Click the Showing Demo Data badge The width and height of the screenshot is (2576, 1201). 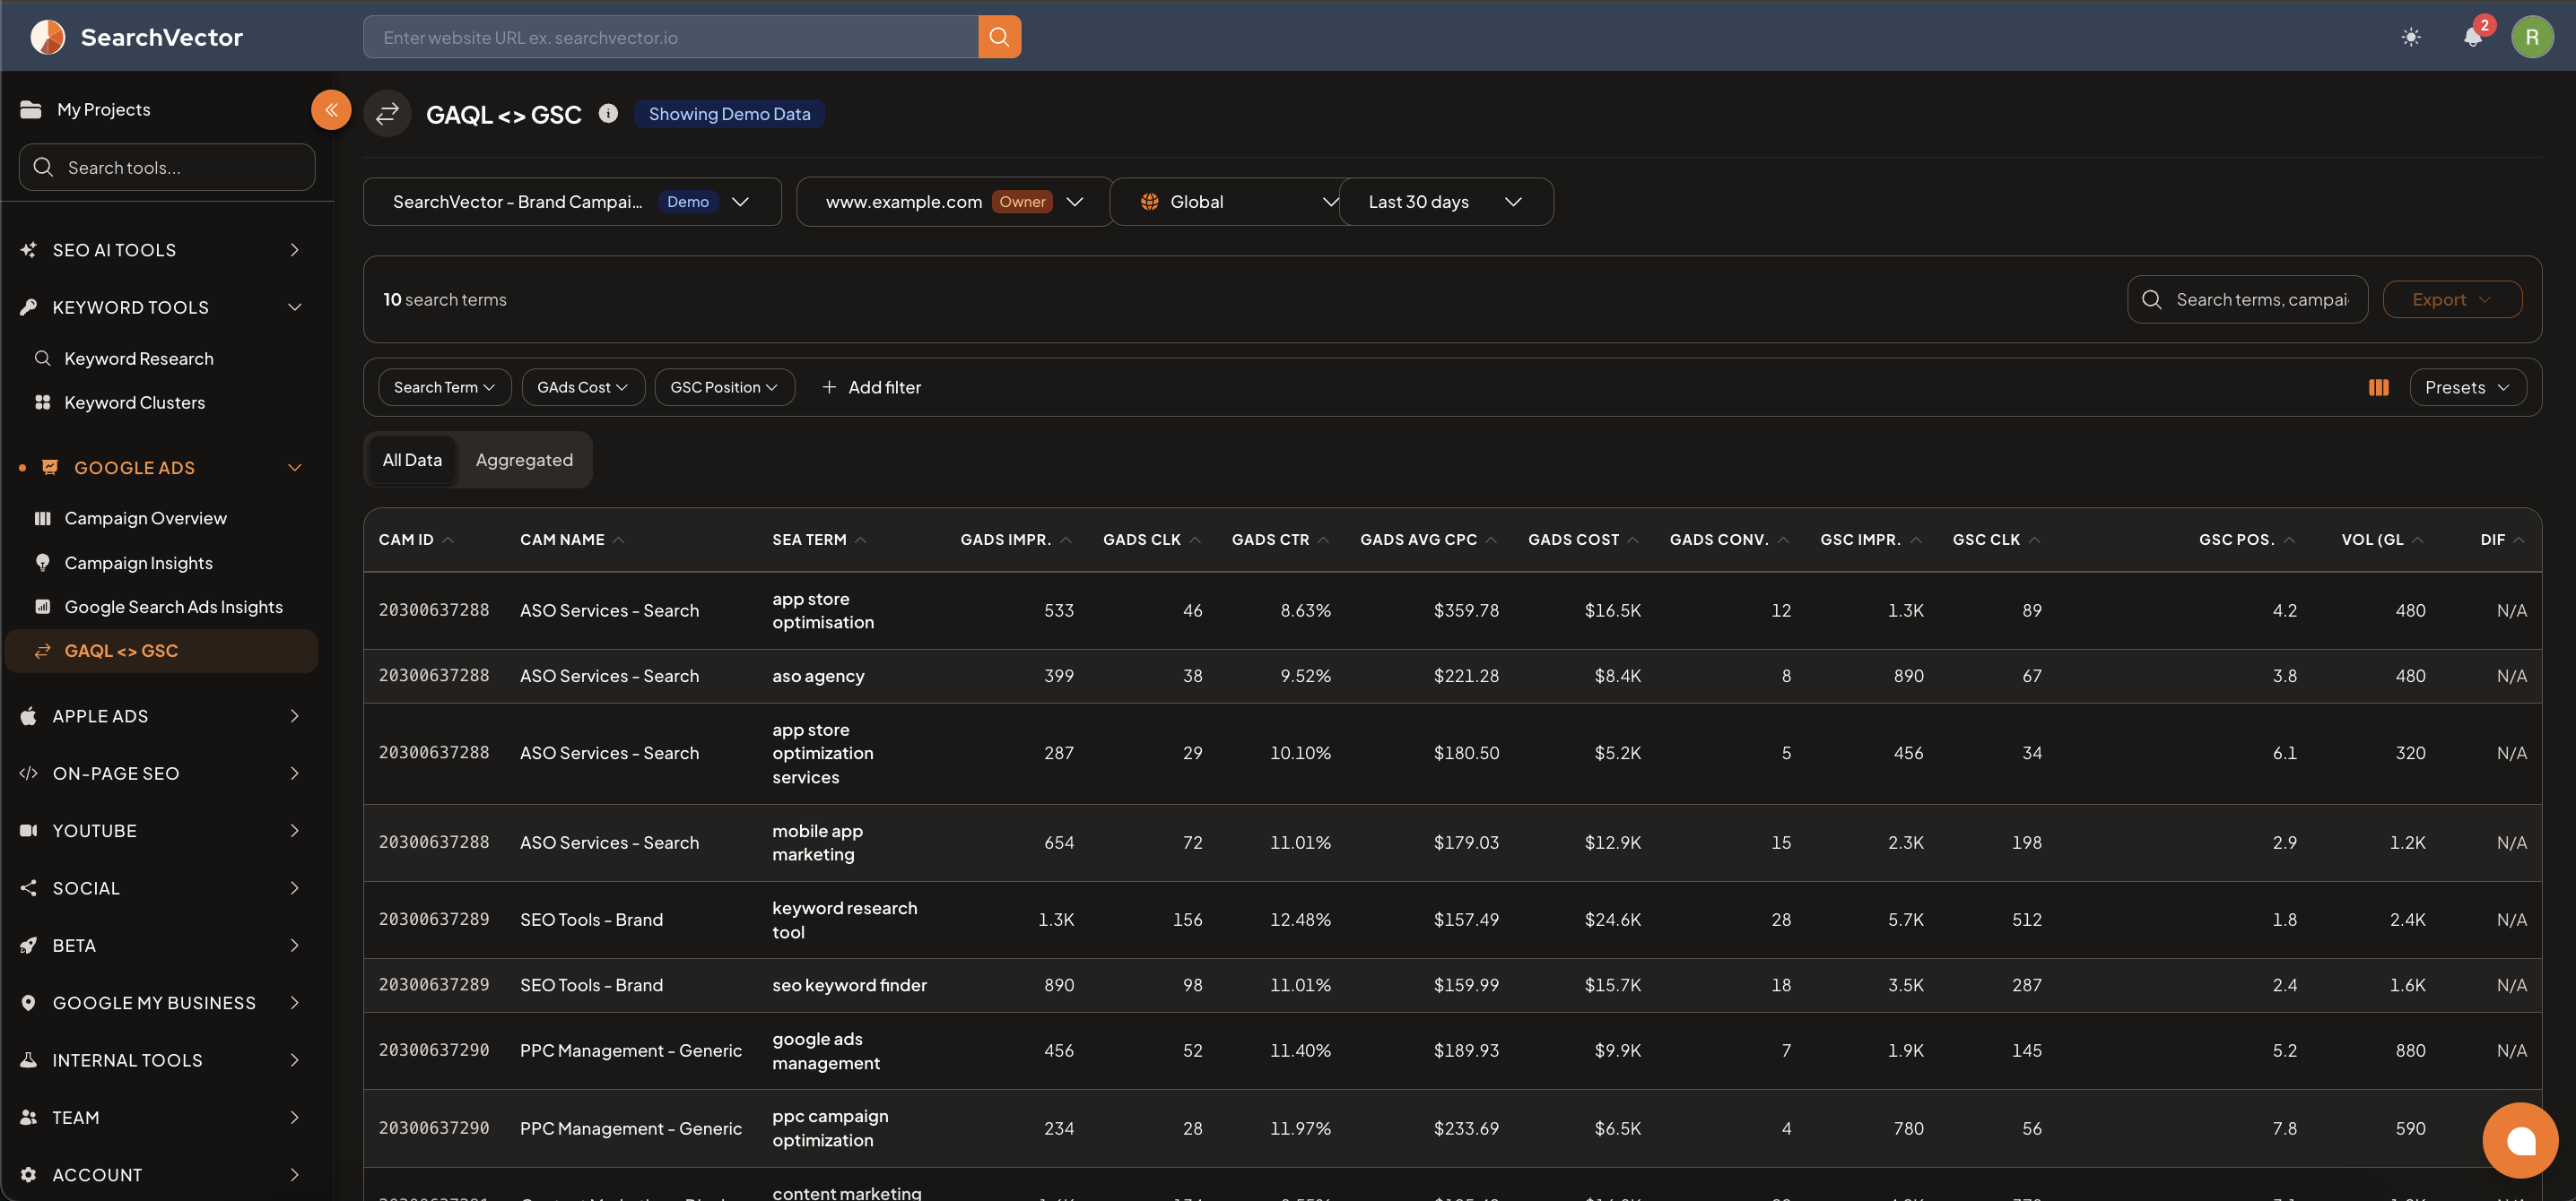tap(729, 114)
